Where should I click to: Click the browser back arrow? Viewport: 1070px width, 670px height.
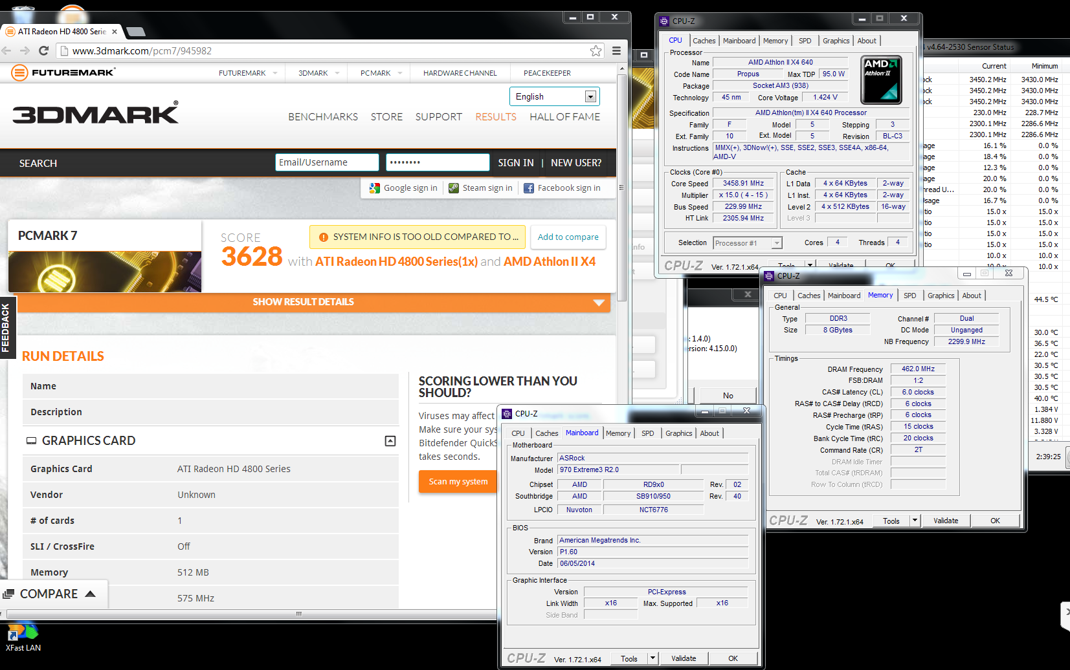click(6, 50)
